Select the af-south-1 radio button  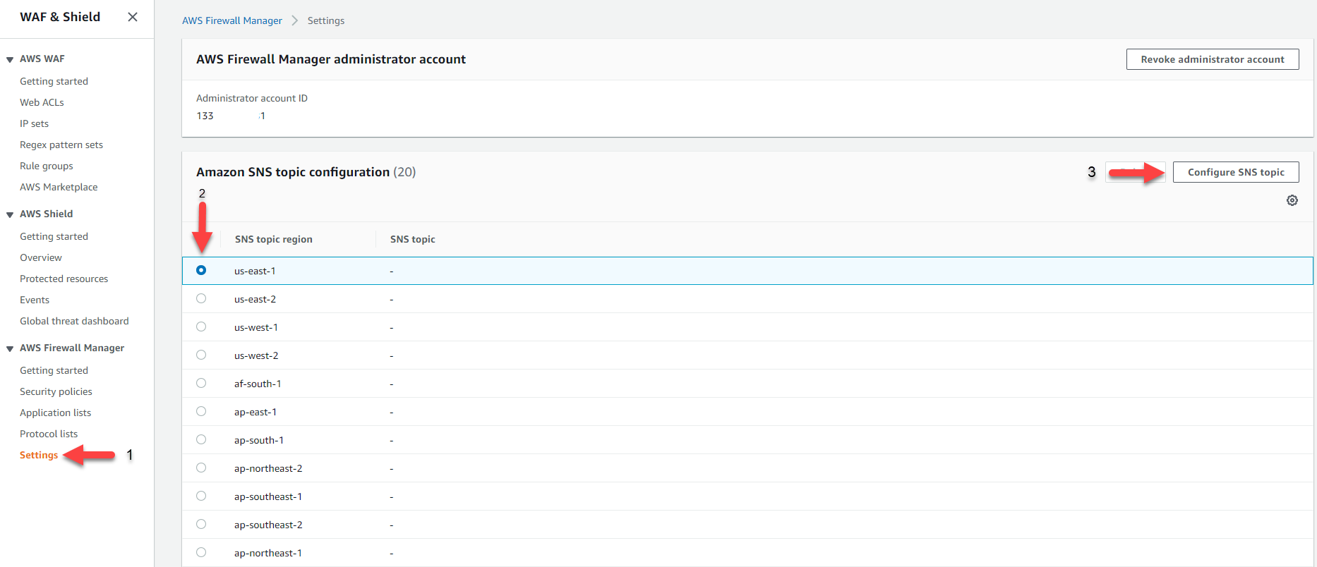[201, 383]
